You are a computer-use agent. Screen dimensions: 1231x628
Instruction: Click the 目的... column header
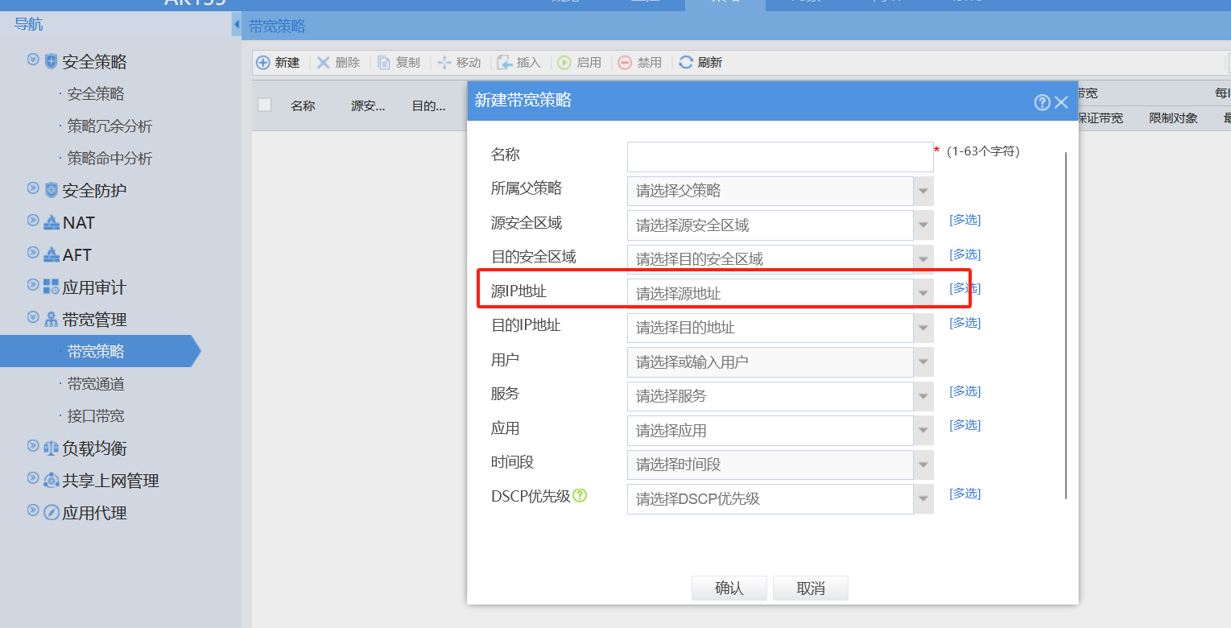click(x=428, y=105)
